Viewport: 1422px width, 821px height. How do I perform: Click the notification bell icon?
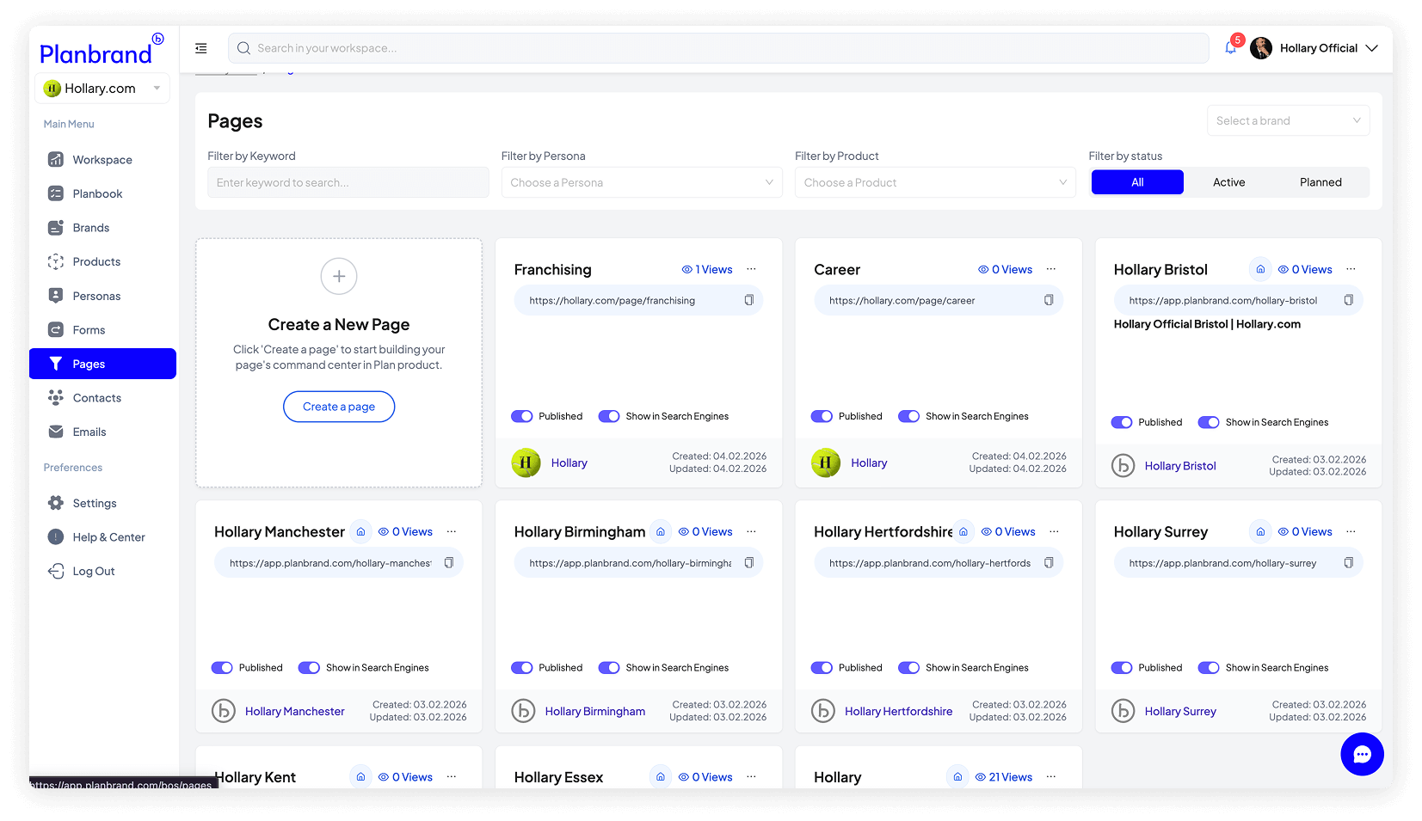[1230, 48]
